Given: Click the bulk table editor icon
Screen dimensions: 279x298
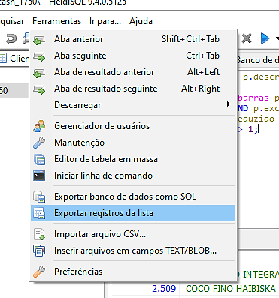Looking at the screenshot, I should (39, 159).
